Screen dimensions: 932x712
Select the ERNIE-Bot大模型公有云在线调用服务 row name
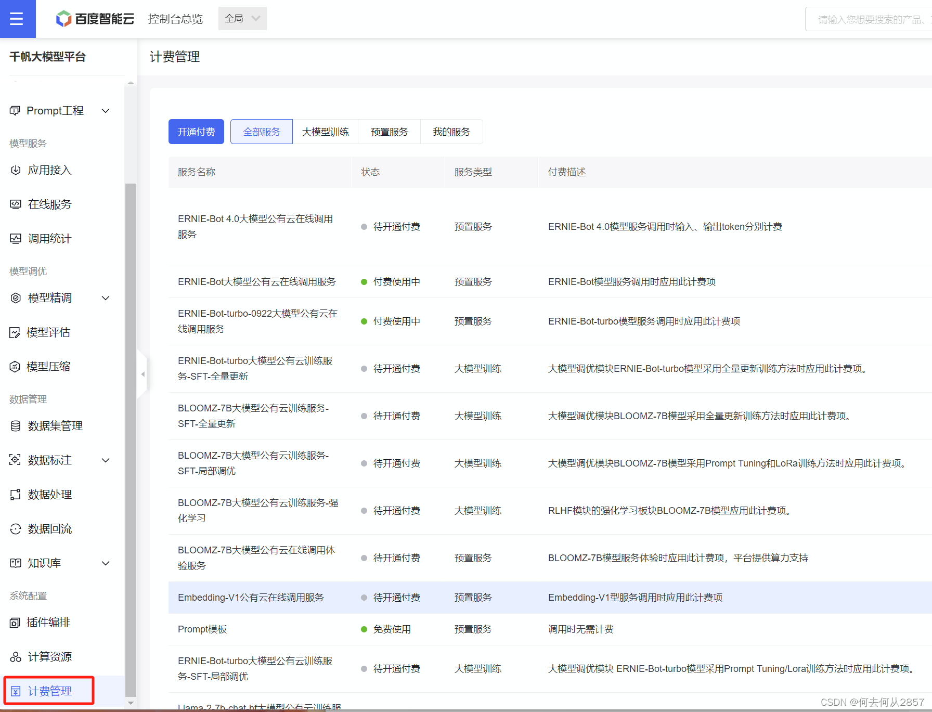pos(257,282)
